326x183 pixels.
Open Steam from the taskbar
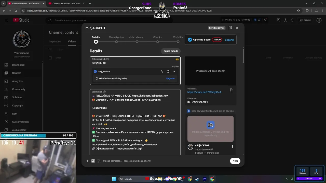pyautogui.click(x=197, y=179)
